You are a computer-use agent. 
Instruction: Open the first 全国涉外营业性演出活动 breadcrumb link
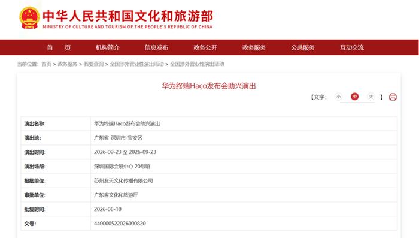point(136,64)
